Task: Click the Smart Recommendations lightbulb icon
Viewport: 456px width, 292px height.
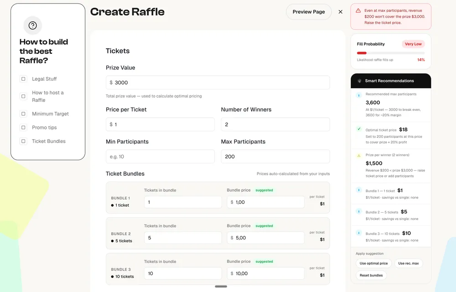Action: pos(359,81)
